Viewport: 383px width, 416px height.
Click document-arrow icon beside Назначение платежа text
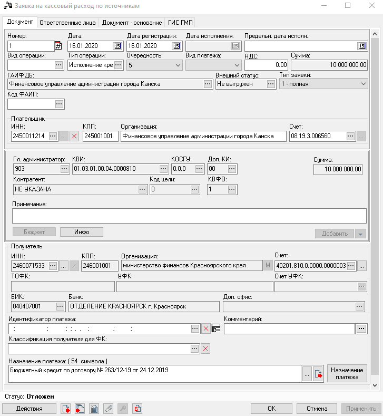click(x=318, y=374)
